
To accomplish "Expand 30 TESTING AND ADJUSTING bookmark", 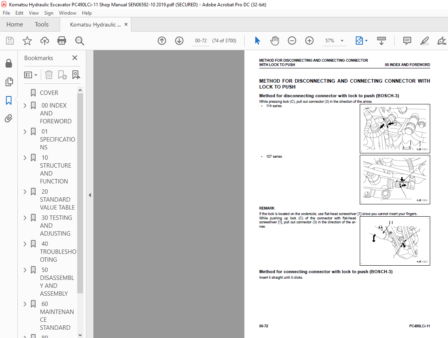I will (25, 218).
